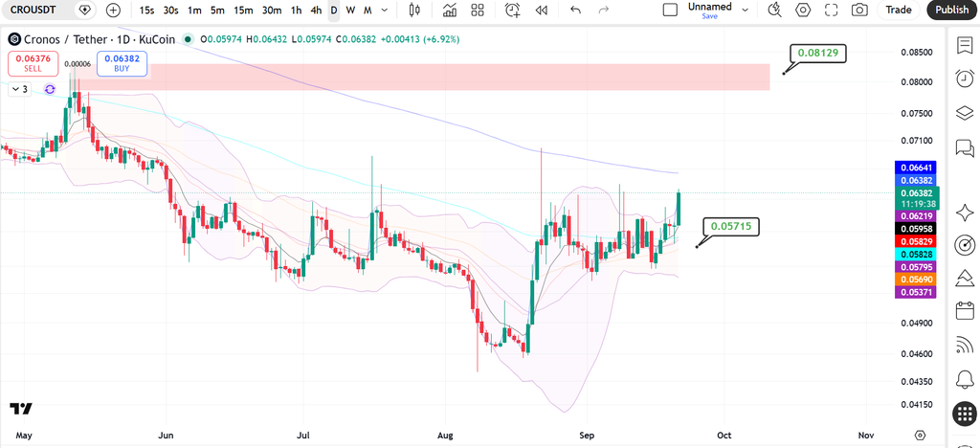Screen dimensions: 980x448
Task: Open the news feed signal icon
Action: point(965,345)
